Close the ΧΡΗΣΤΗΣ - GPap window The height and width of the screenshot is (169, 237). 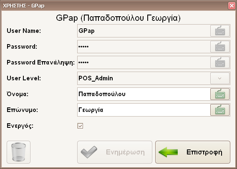point(232,6)
